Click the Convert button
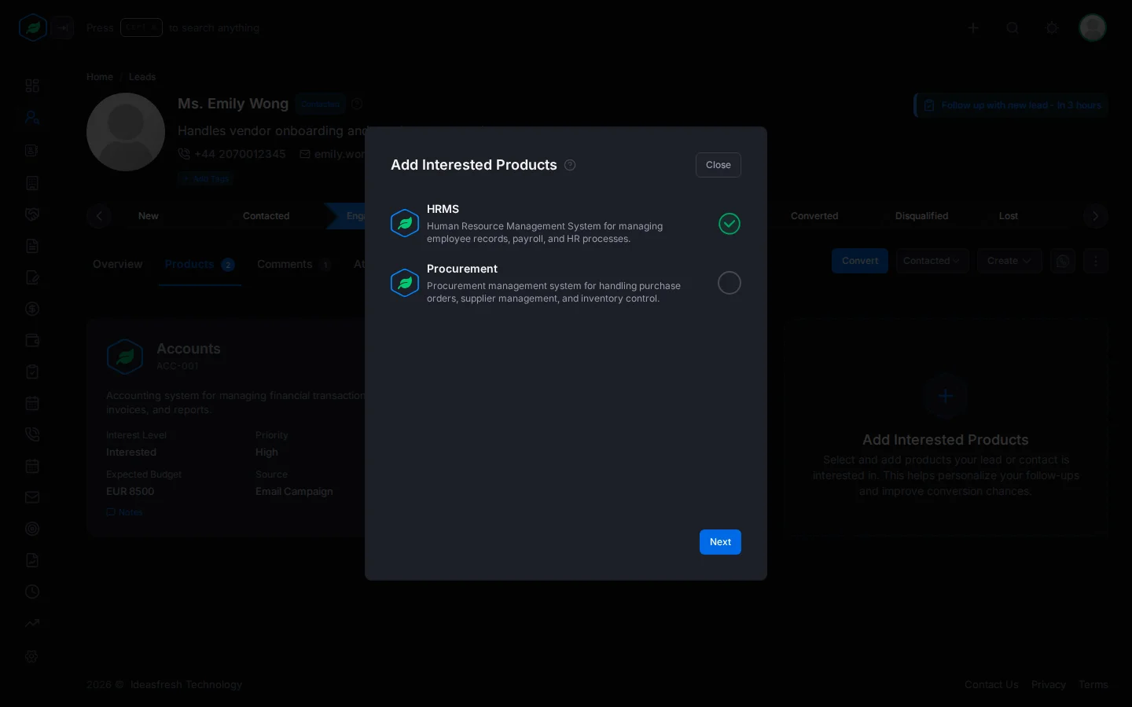 point(860,261)
